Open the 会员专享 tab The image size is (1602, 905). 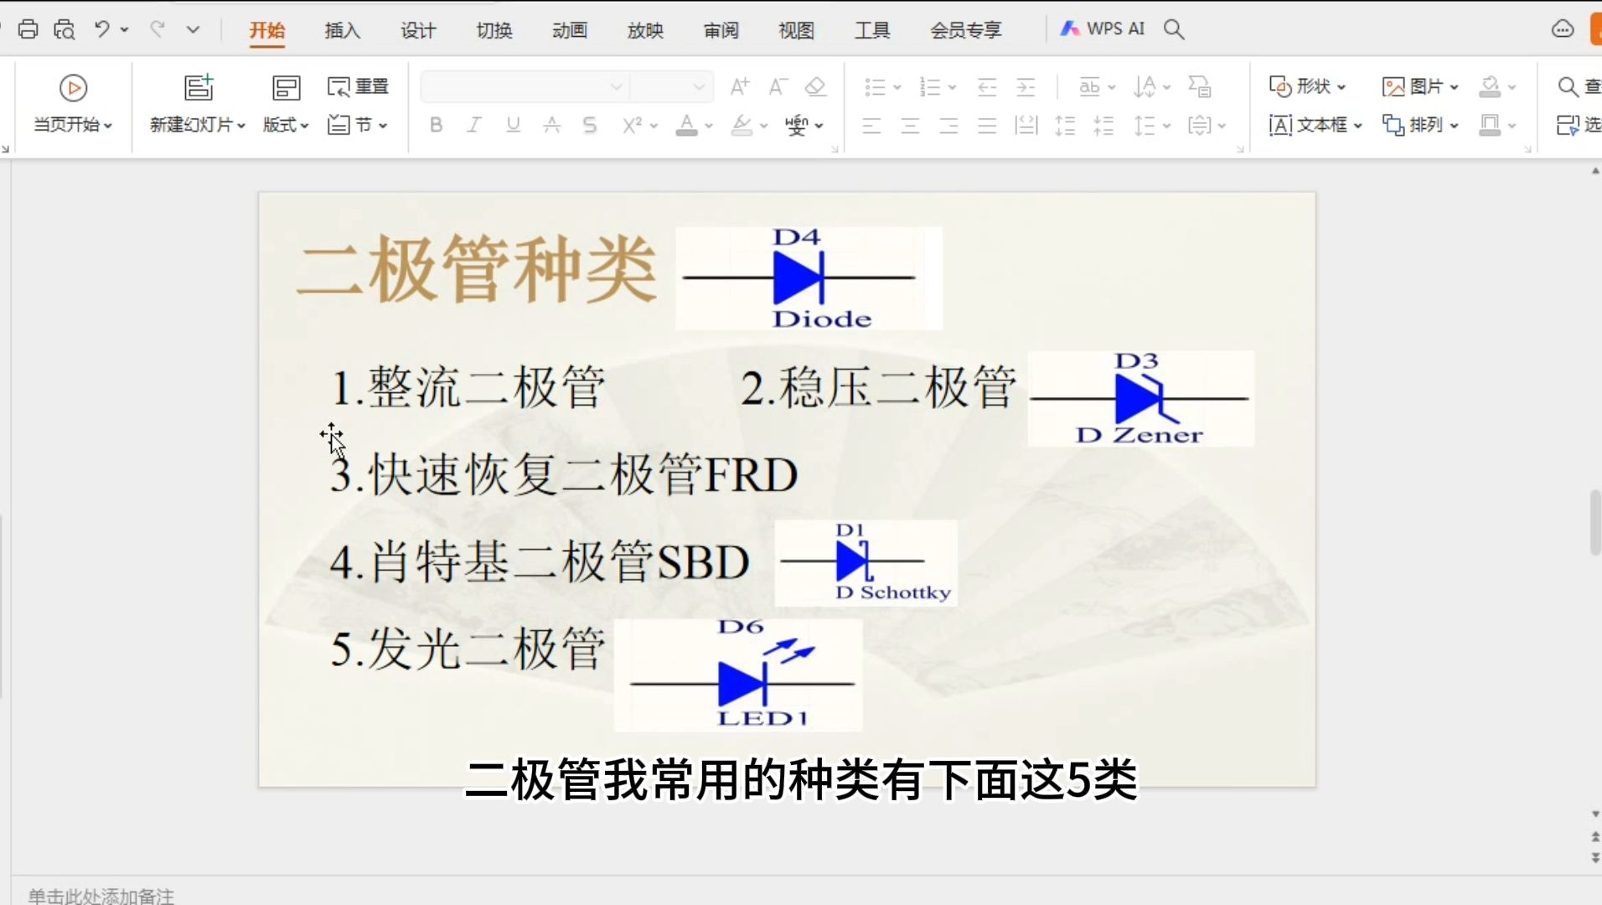coord(966,30)
